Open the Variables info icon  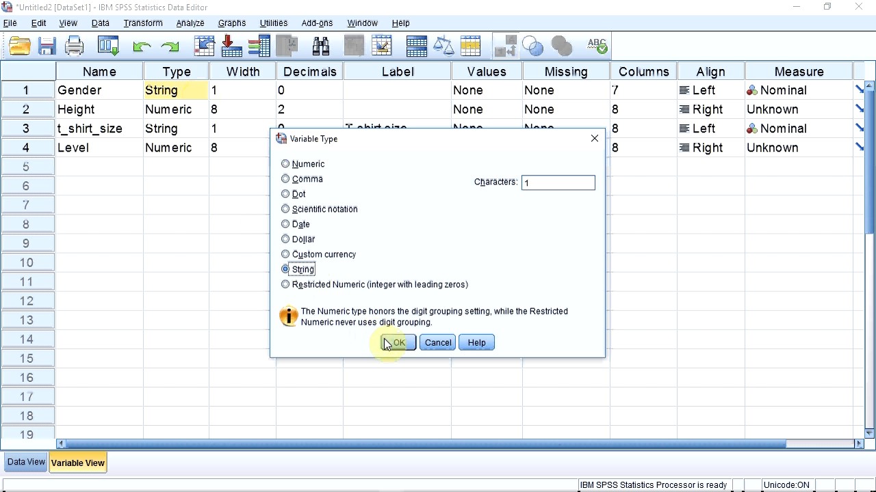coord(259,46)
